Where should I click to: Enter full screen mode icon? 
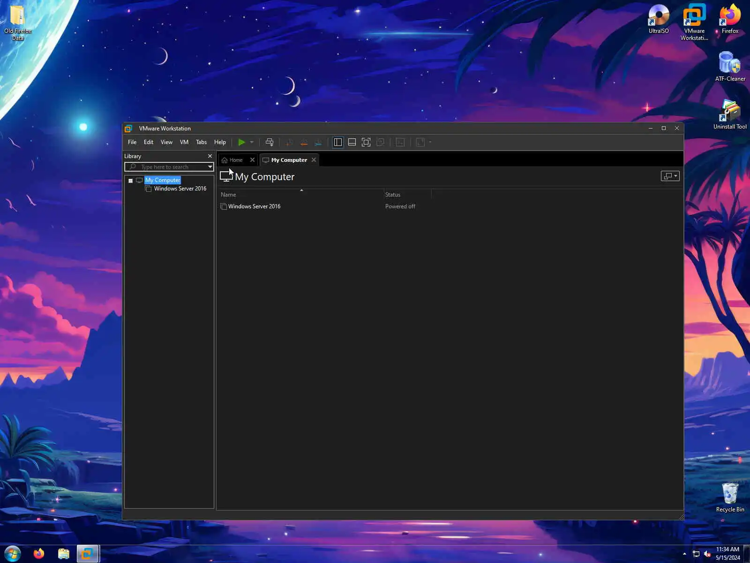(366, 142)
